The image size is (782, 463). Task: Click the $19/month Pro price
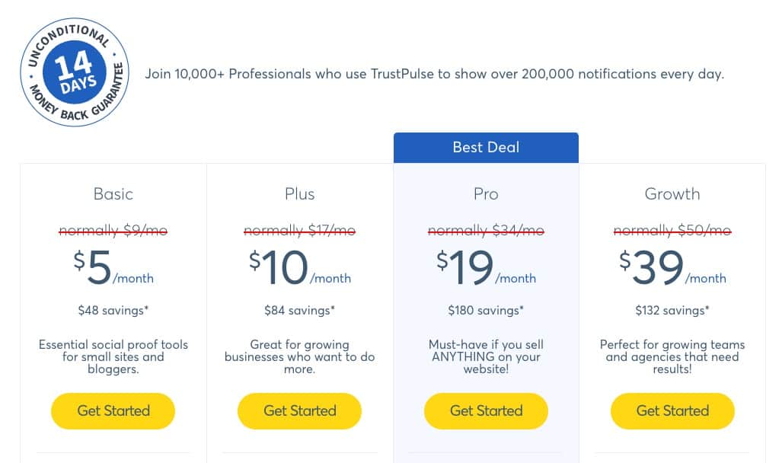[487, 268]
